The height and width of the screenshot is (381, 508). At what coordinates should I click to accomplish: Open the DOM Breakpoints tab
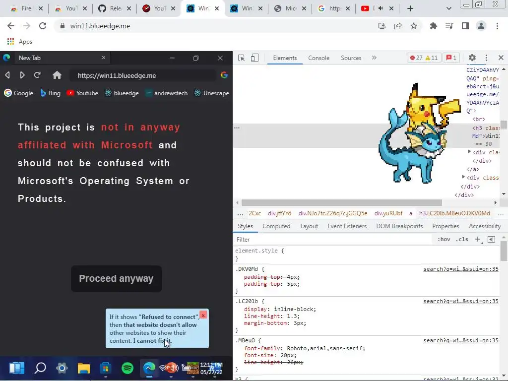tap(399, 226)
